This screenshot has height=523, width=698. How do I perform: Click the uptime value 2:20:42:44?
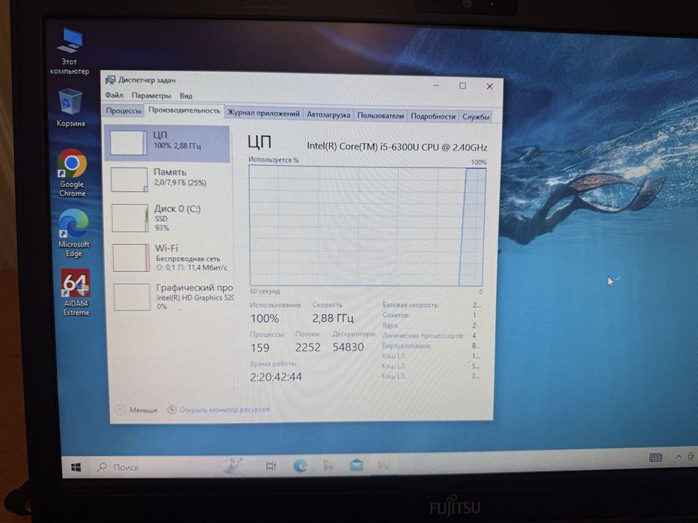tap(275, 377)
